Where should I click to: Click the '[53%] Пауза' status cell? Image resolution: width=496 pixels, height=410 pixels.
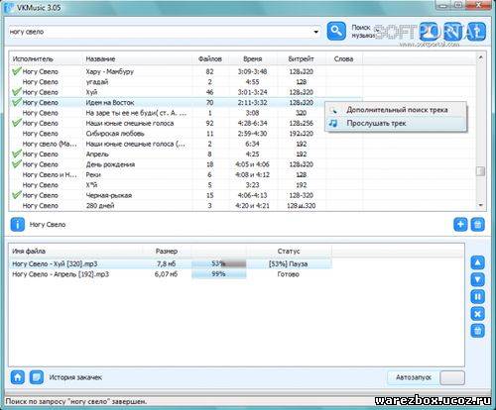289,263
